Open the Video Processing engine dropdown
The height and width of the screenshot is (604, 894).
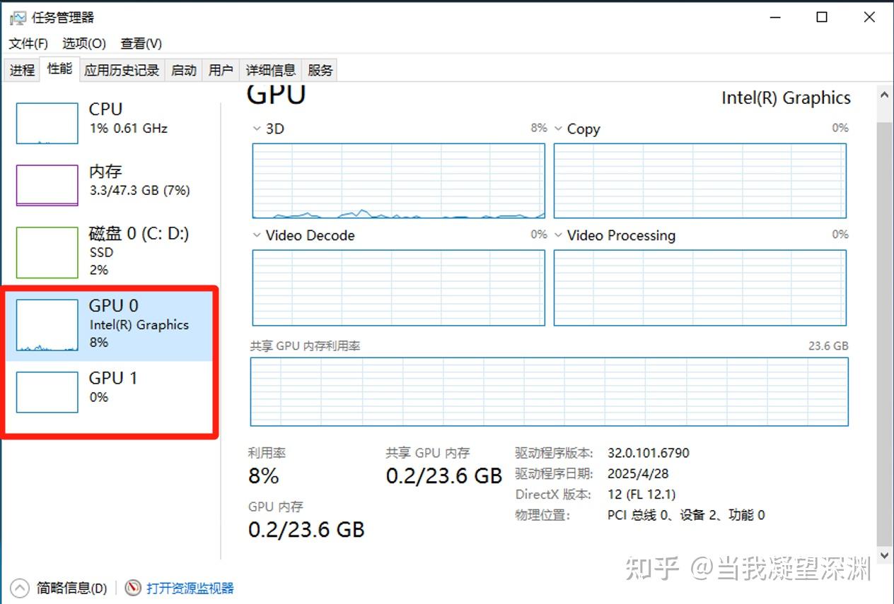559,235
